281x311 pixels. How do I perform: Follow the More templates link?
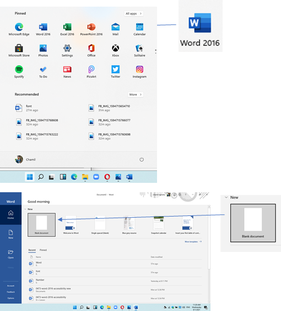(x=193, y=241)
